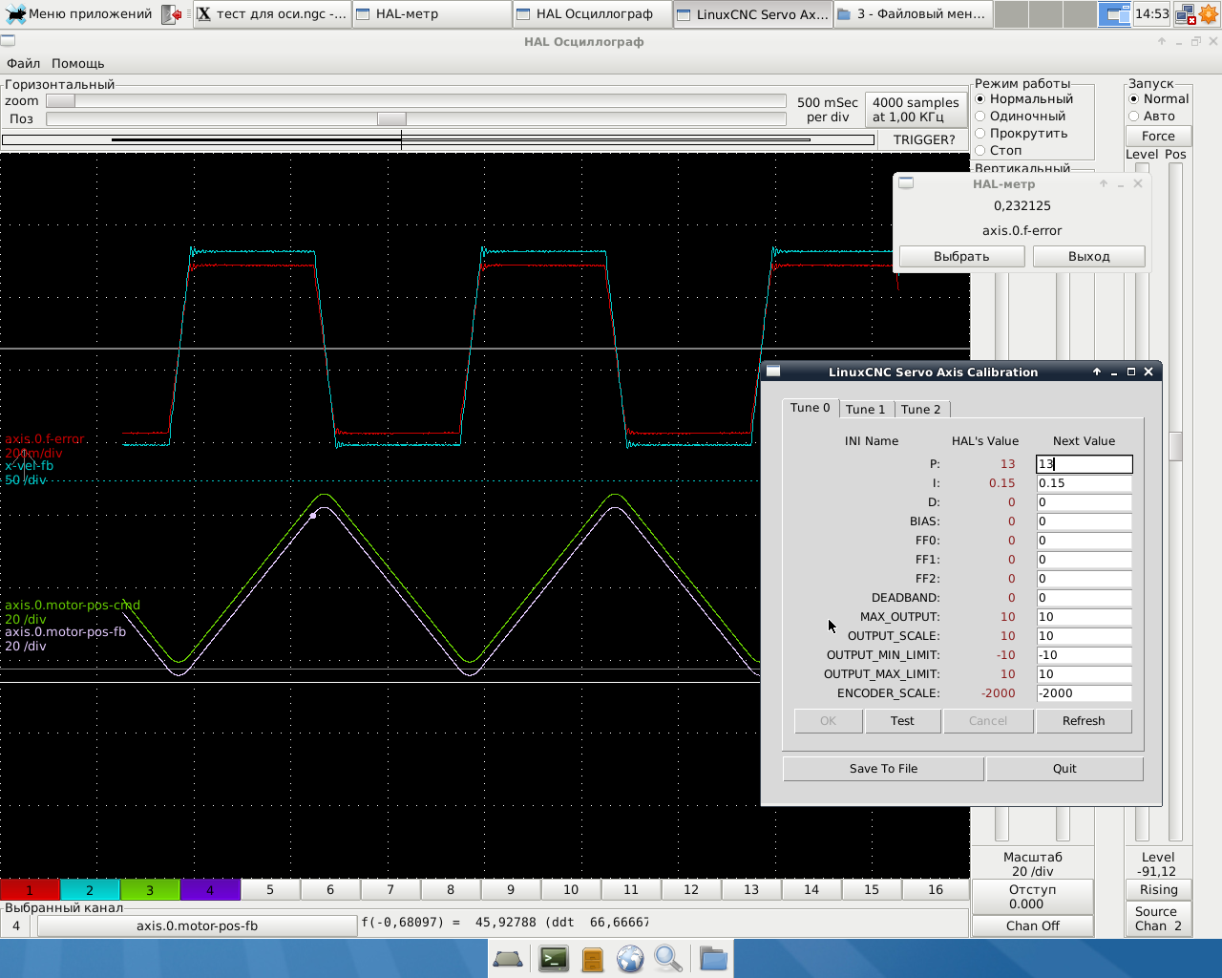Screen dimensions: 1222x978
Task: Switch to the Tune 1 tab
Action: 865,409
